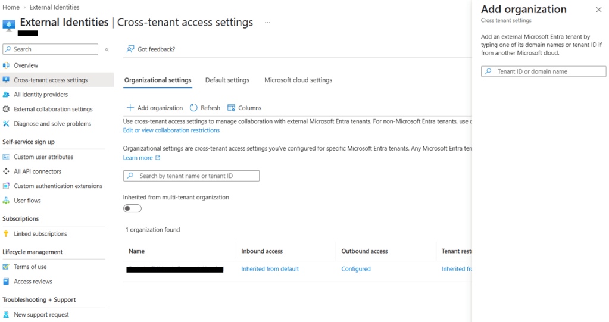The image size is (609, 322).
Task: Collapse the sidebar with double chevron
Action: (x=107, y=49)
